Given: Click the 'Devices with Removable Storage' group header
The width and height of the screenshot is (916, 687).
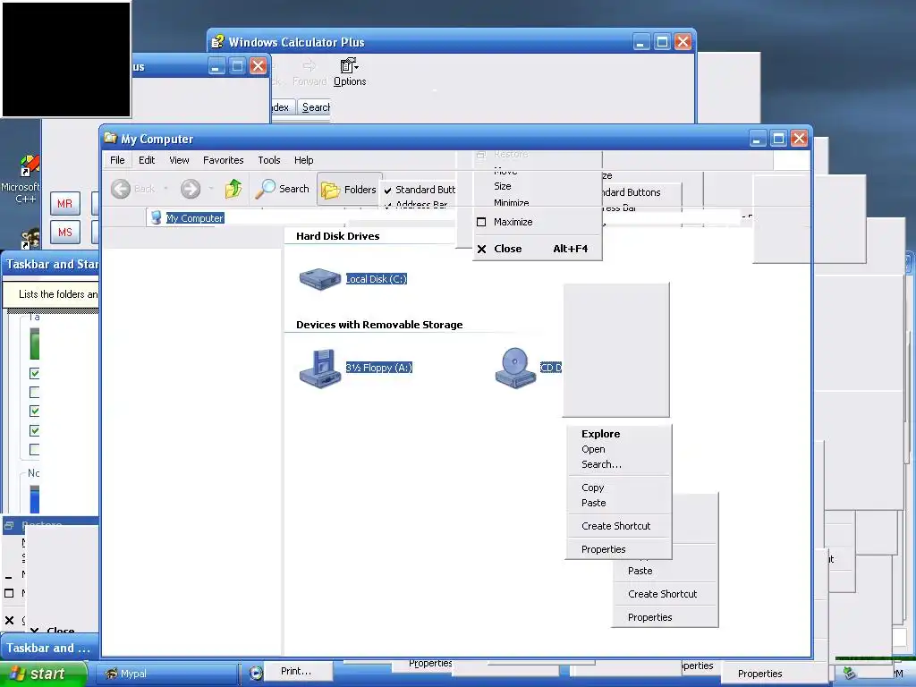Looking at the screenshot, I should coord(379,325).
